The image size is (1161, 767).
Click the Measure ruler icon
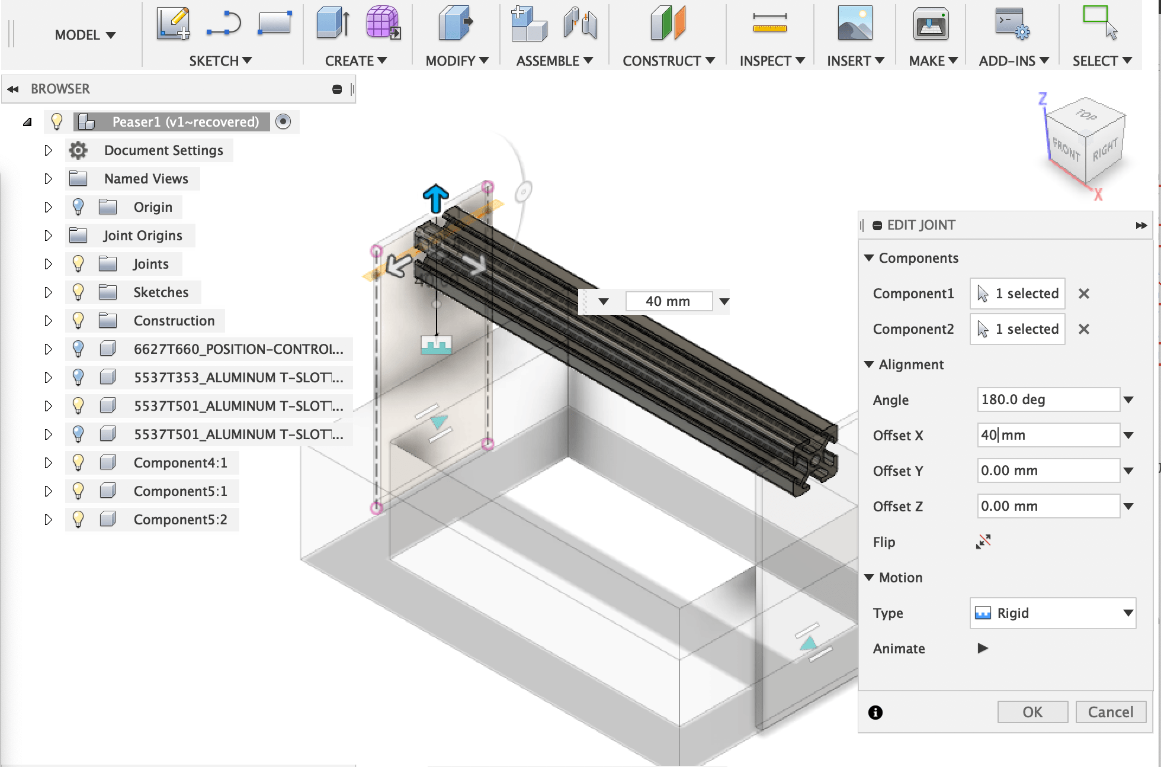pyautogui.click(x=769, y=24)
